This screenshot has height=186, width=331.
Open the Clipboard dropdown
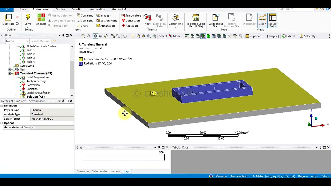(255, 36)
